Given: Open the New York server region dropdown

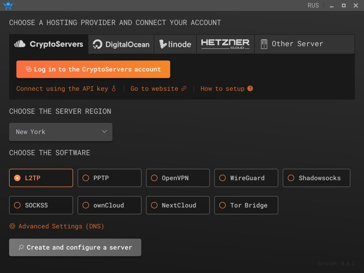Looking at the screenshot, I should [x=61, y=132].
